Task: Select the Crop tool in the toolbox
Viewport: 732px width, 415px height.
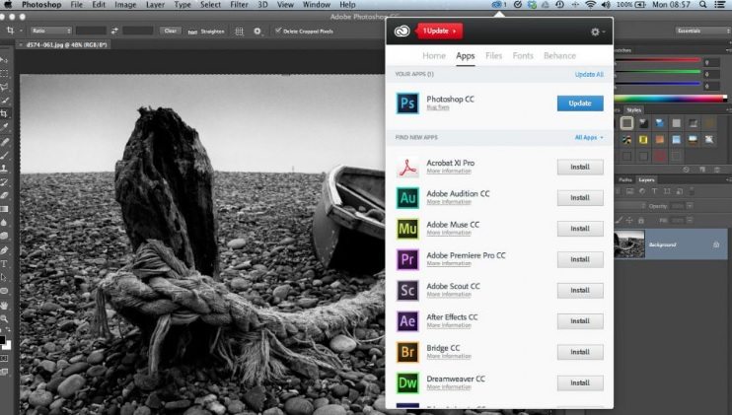Action: 4,113
